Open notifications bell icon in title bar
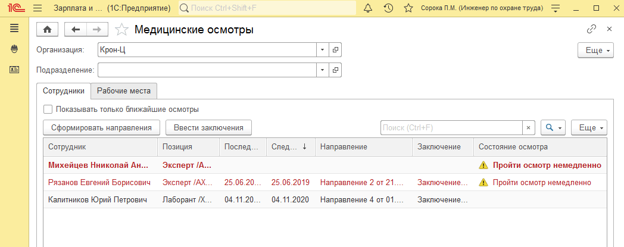 (x=368, y=8)
